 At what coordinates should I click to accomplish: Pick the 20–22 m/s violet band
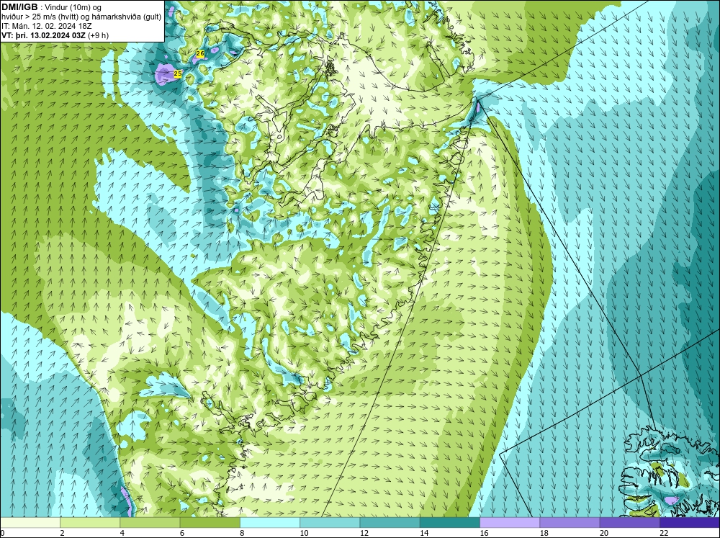click(629, 522)
